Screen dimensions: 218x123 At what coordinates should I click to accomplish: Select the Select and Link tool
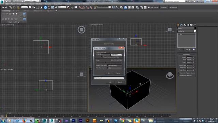[x=11, y=7]
